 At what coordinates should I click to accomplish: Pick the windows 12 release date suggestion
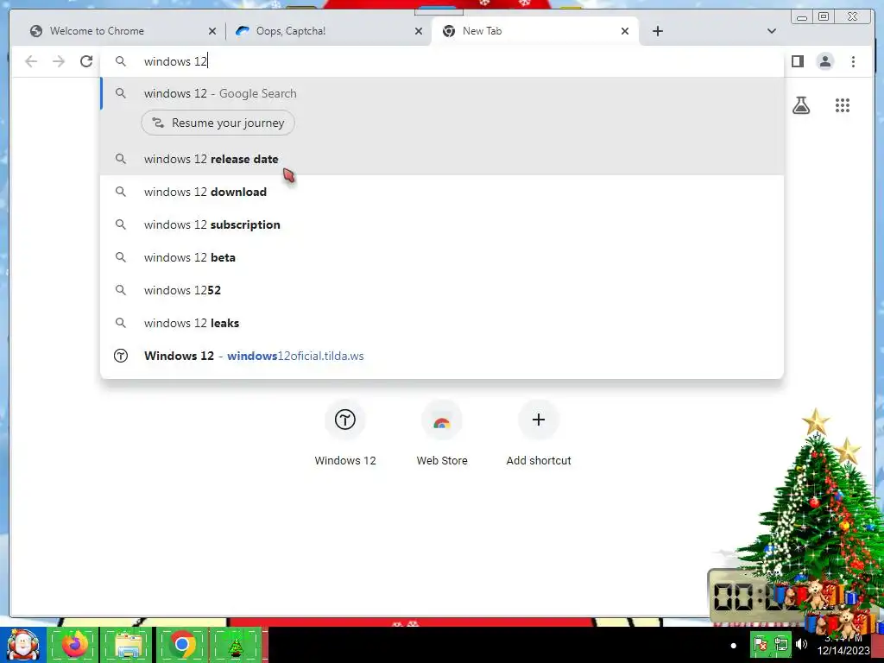coord(442,159)
